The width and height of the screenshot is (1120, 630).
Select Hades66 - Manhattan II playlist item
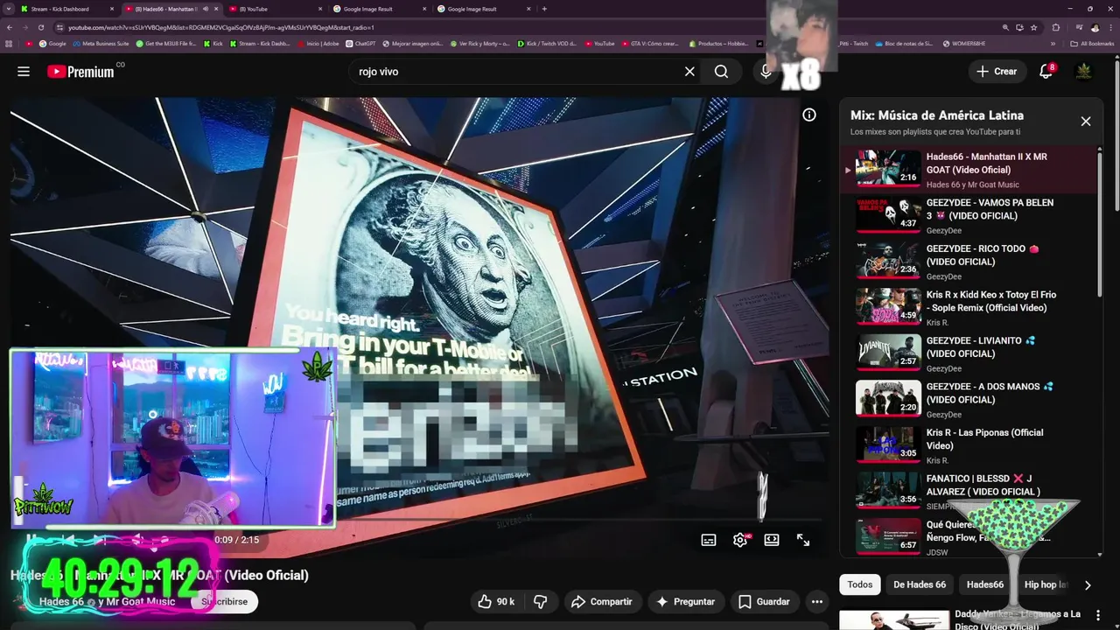pyautogui.click(x=969, y=169)
